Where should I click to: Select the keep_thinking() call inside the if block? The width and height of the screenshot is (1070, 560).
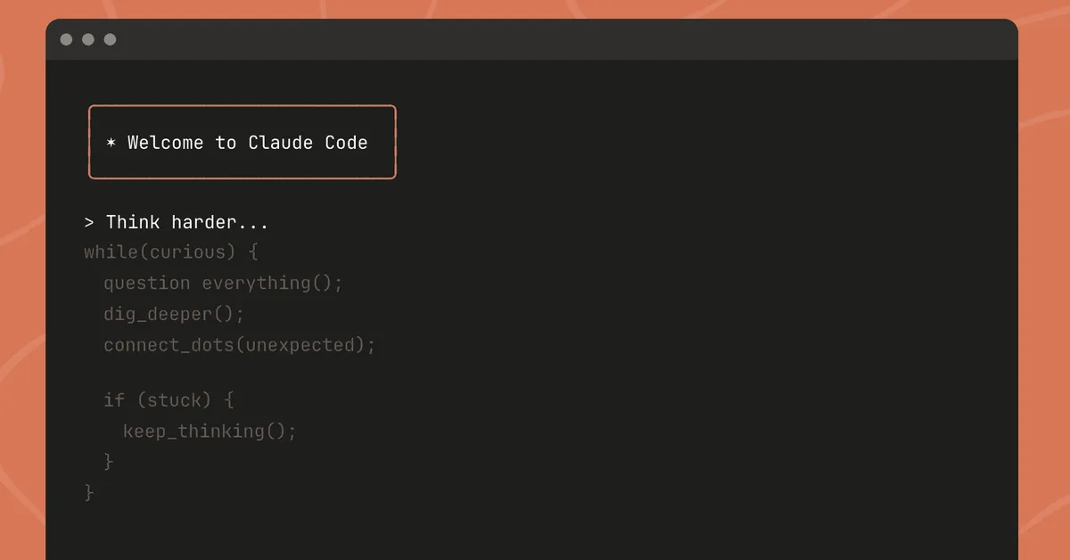pyautogui.click(x=210, y=431)
